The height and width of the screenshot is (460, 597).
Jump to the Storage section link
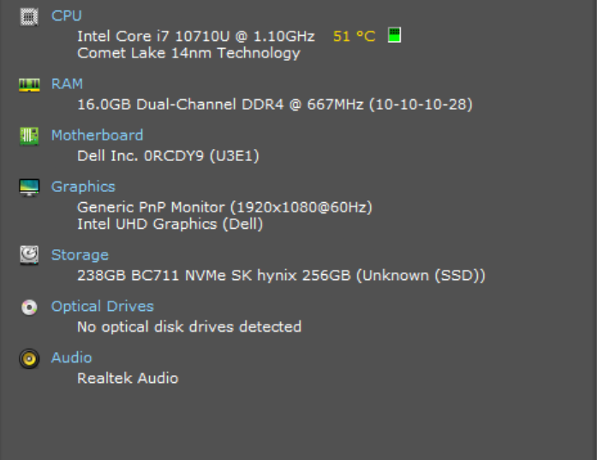(80, 255)
